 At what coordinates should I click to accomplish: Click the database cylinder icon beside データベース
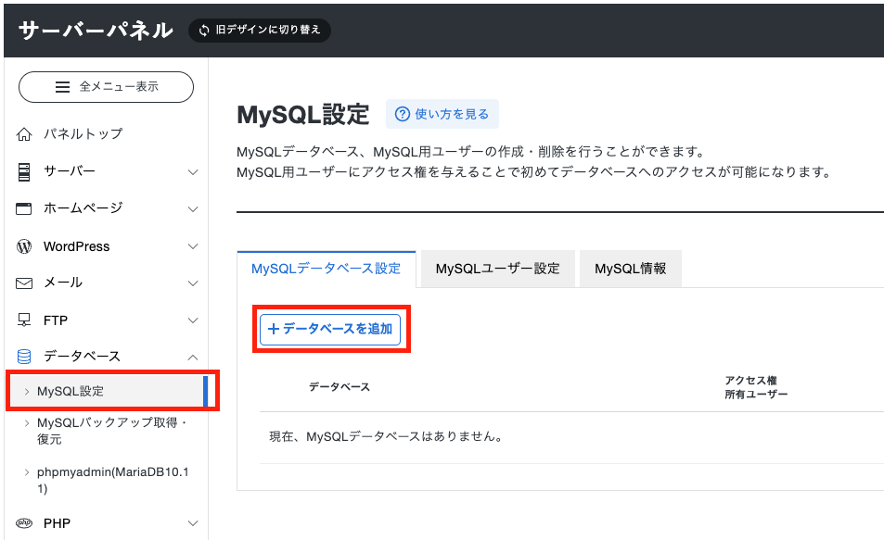[24, 357]
